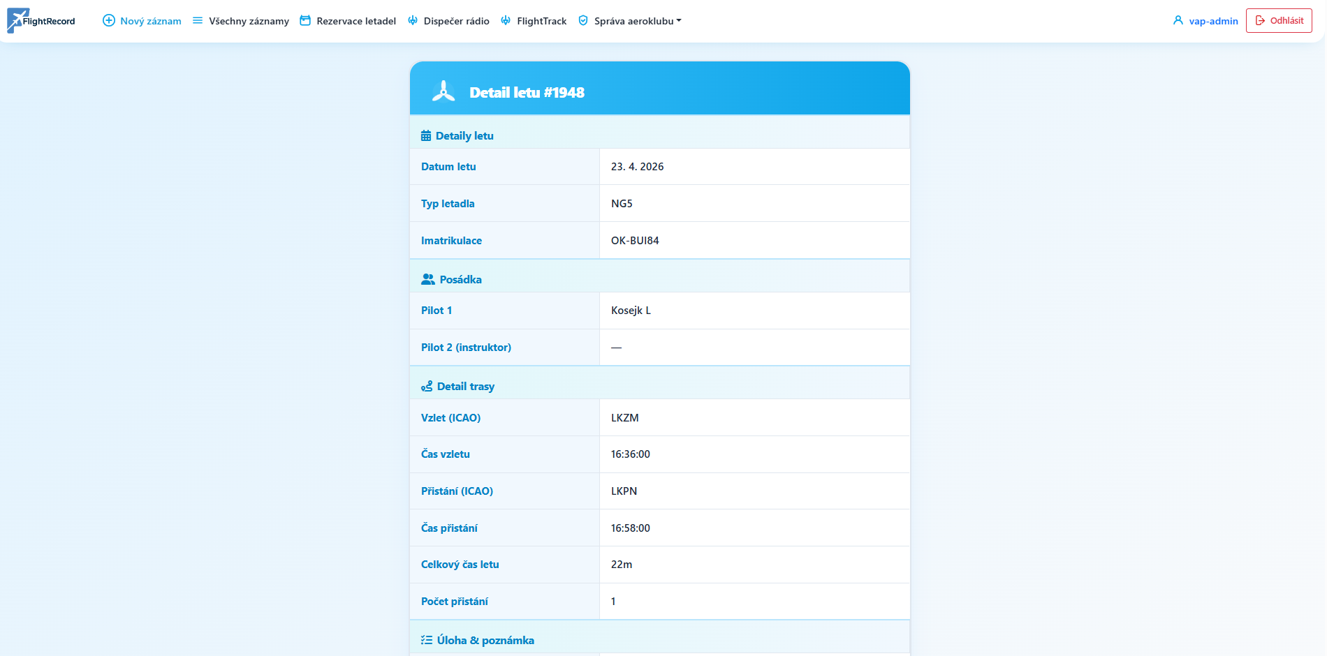Click the calendar icon beside Rezervace letadel

(305, 21)
